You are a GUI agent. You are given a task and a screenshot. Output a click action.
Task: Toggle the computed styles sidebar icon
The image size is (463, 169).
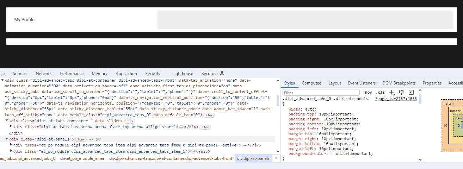[410, 92]
